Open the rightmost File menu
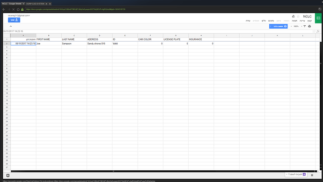Screen dimensions: 323x182 click(x=309, y=21)
